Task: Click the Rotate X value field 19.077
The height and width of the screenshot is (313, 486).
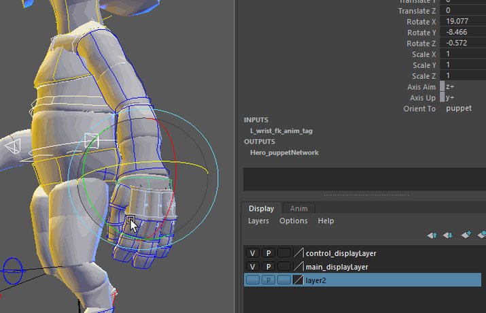Action: coord(463,21)
